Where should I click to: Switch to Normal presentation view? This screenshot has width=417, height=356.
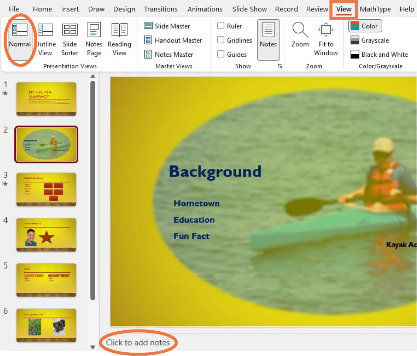20,39
